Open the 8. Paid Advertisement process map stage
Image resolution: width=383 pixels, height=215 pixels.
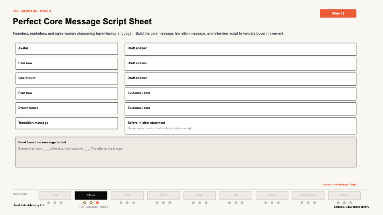pos(308,195)
